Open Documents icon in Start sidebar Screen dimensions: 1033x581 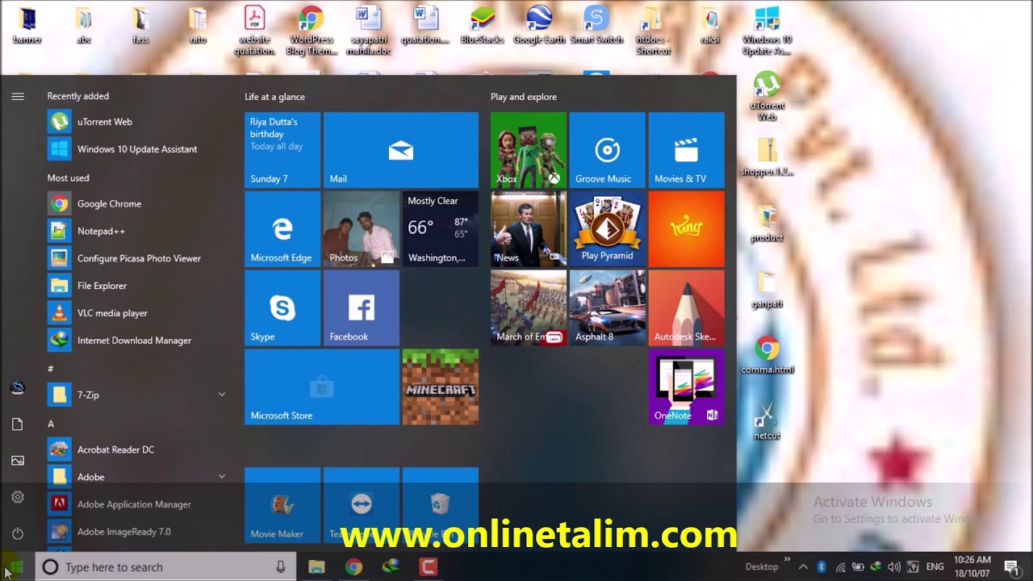point(18,424)
